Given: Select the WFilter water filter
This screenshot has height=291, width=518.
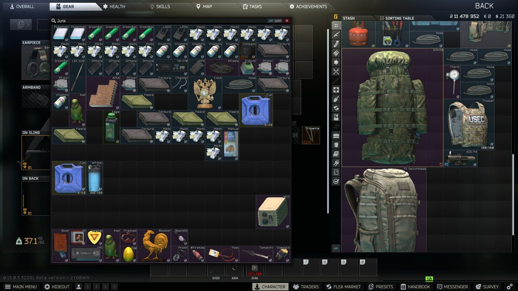Looking at the screenshot, I should pyautogui.click(x=94, y=178).
